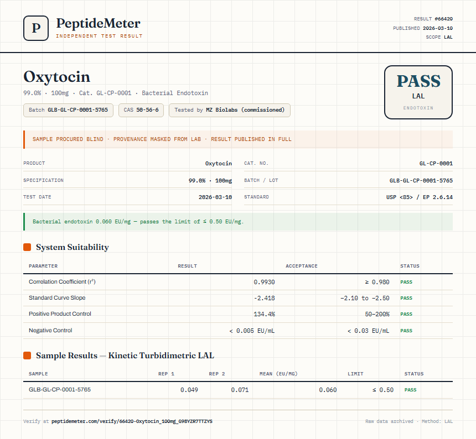Select the published date 2026-03-10 in header
The image size is (476, 439).
point(437,28)
